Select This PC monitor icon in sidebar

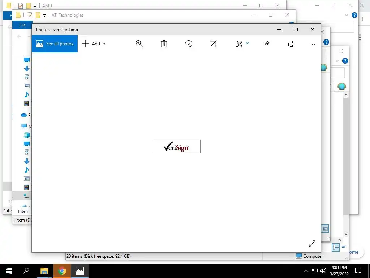[24, 126]
